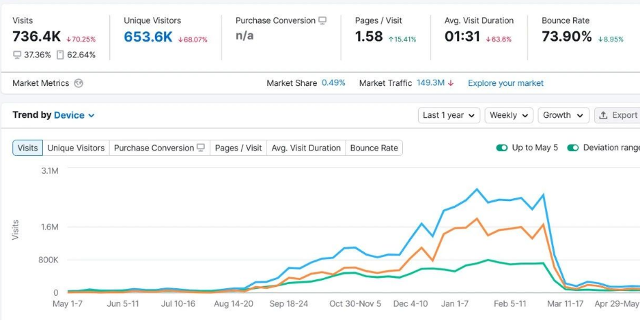The image size is (640, 325).
Task: Expand the 'Last 1 year' date range dropdown
Action: tap(448, 115)
